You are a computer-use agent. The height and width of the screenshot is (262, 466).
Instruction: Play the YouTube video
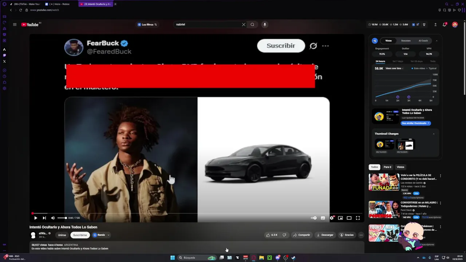[36, 218]
